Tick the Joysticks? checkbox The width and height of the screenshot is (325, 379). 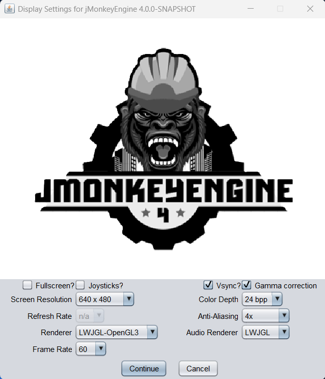(80, 285)
